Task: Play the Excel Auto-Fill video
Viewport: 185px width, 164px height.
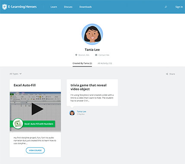Action: (37, 109)
